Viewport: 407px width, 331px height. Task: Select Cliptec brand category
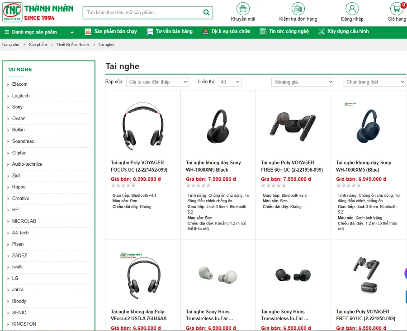(x=19, y=153)
